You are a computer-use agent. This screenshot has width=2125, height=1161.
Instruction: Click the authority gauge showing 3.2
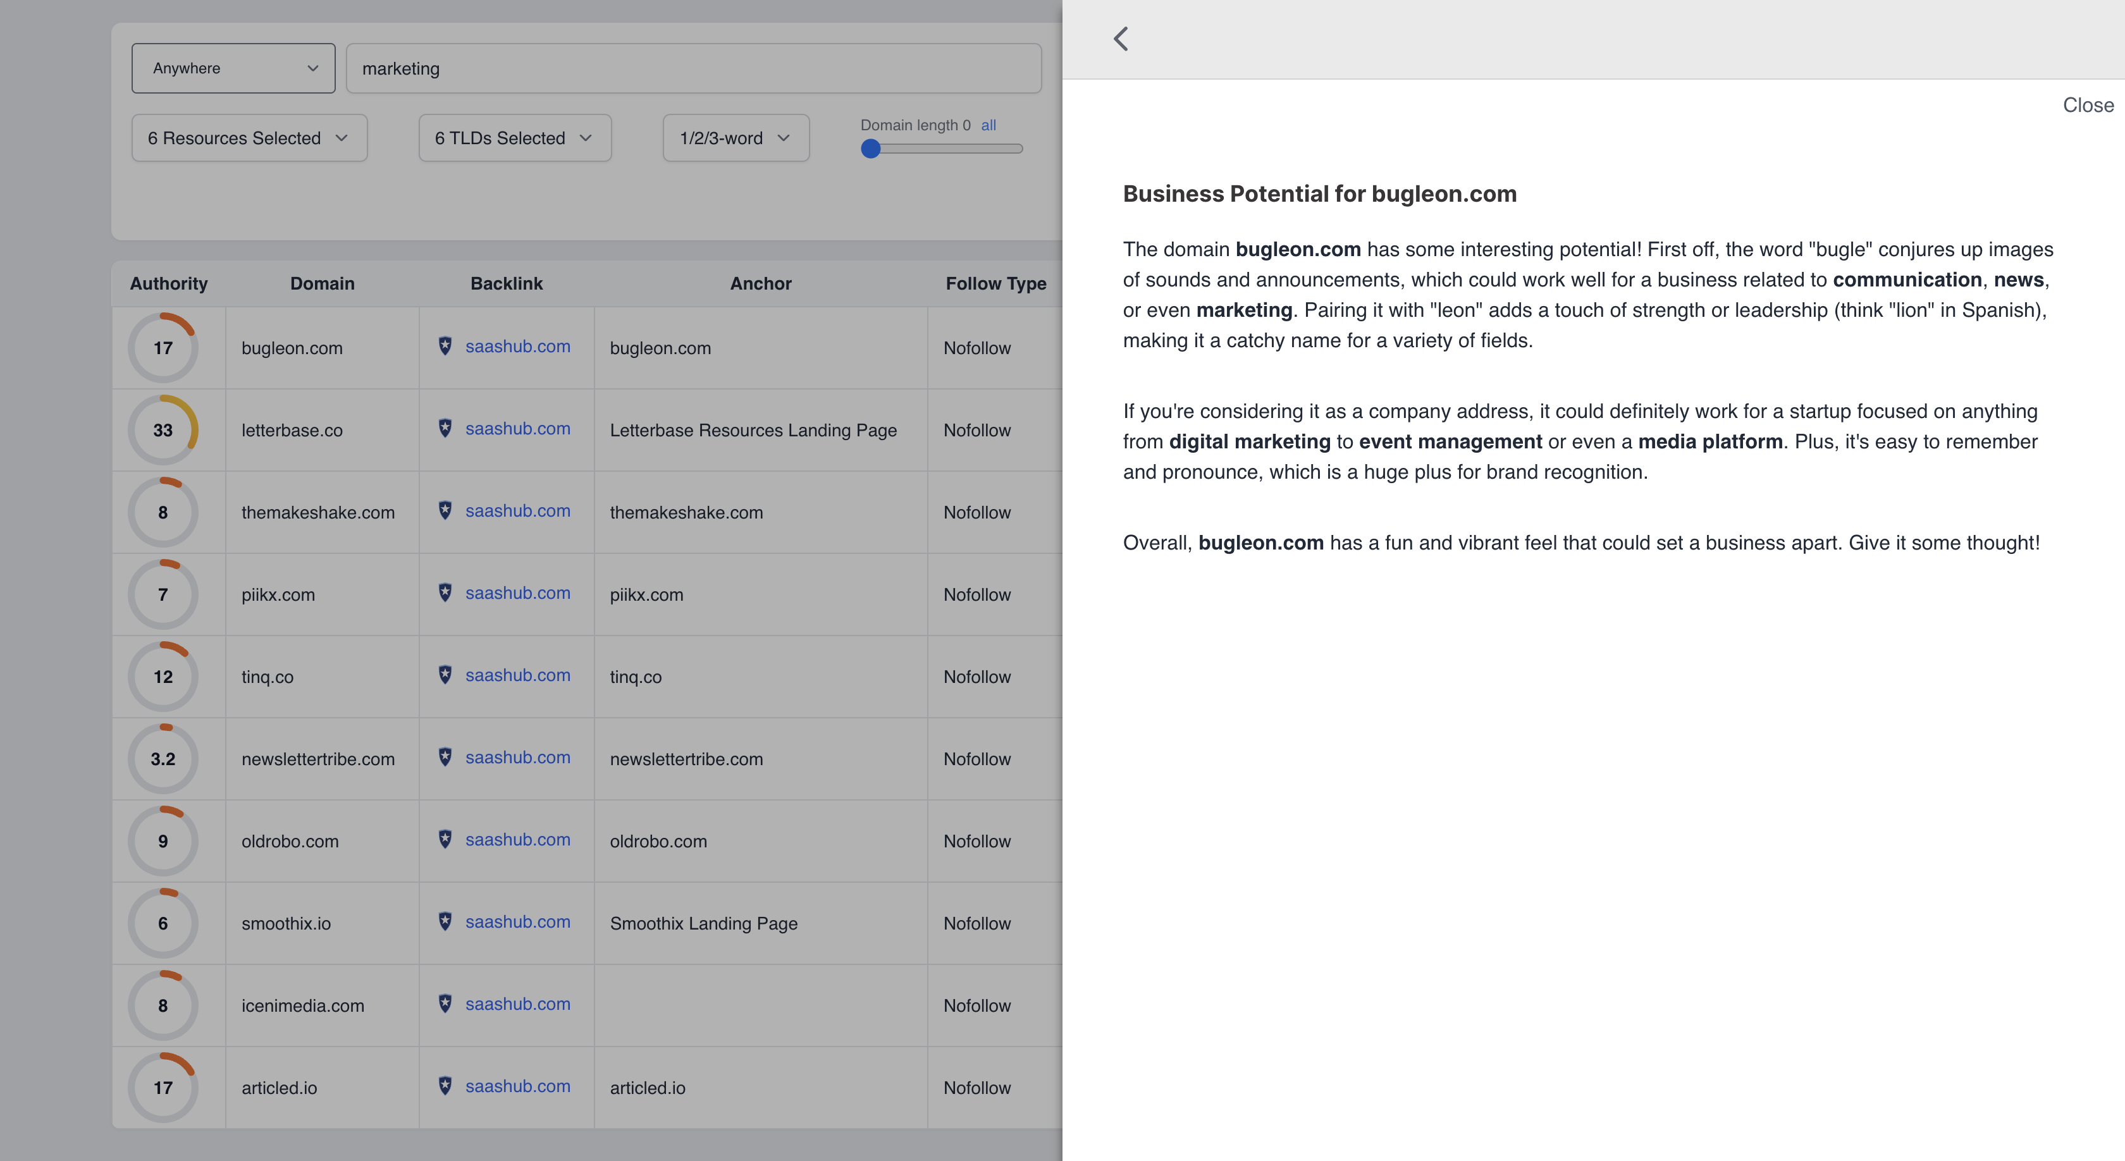[x=163, y=759]
